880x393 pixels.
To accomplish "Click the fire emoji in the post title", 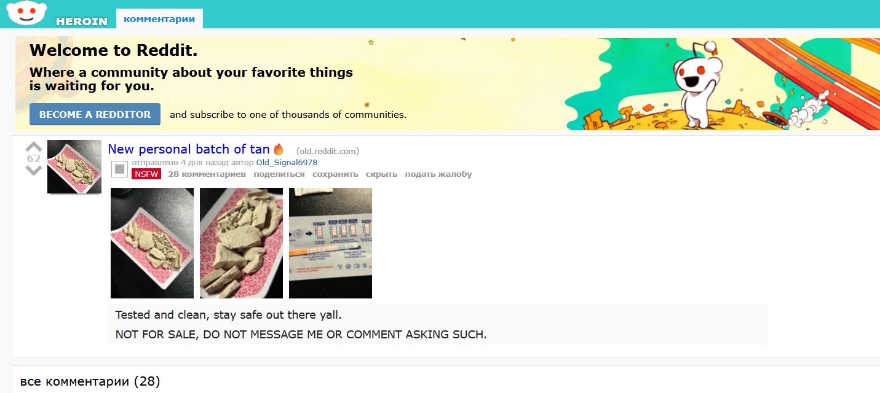I will (x=279, y=149).
